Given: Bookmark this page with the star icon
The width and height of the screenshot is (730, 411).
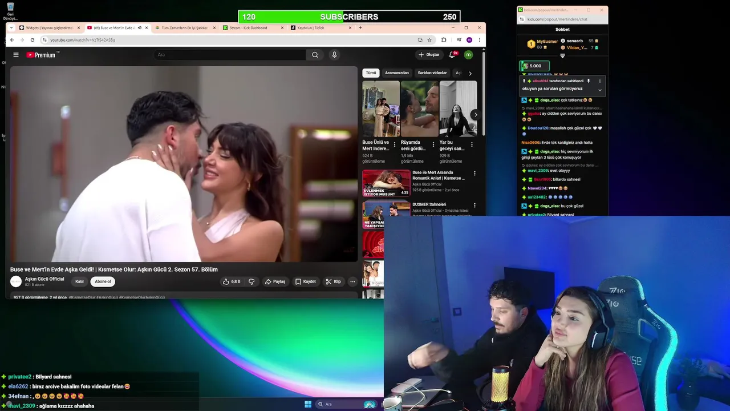Looking at the screenshot, I should point(429,40).
